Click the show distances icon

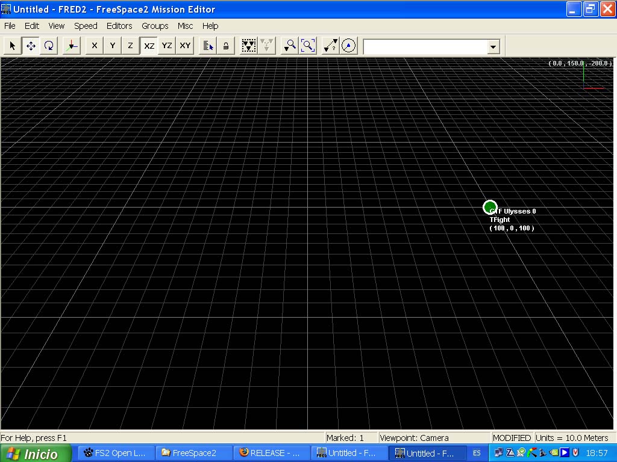point(331,46)
